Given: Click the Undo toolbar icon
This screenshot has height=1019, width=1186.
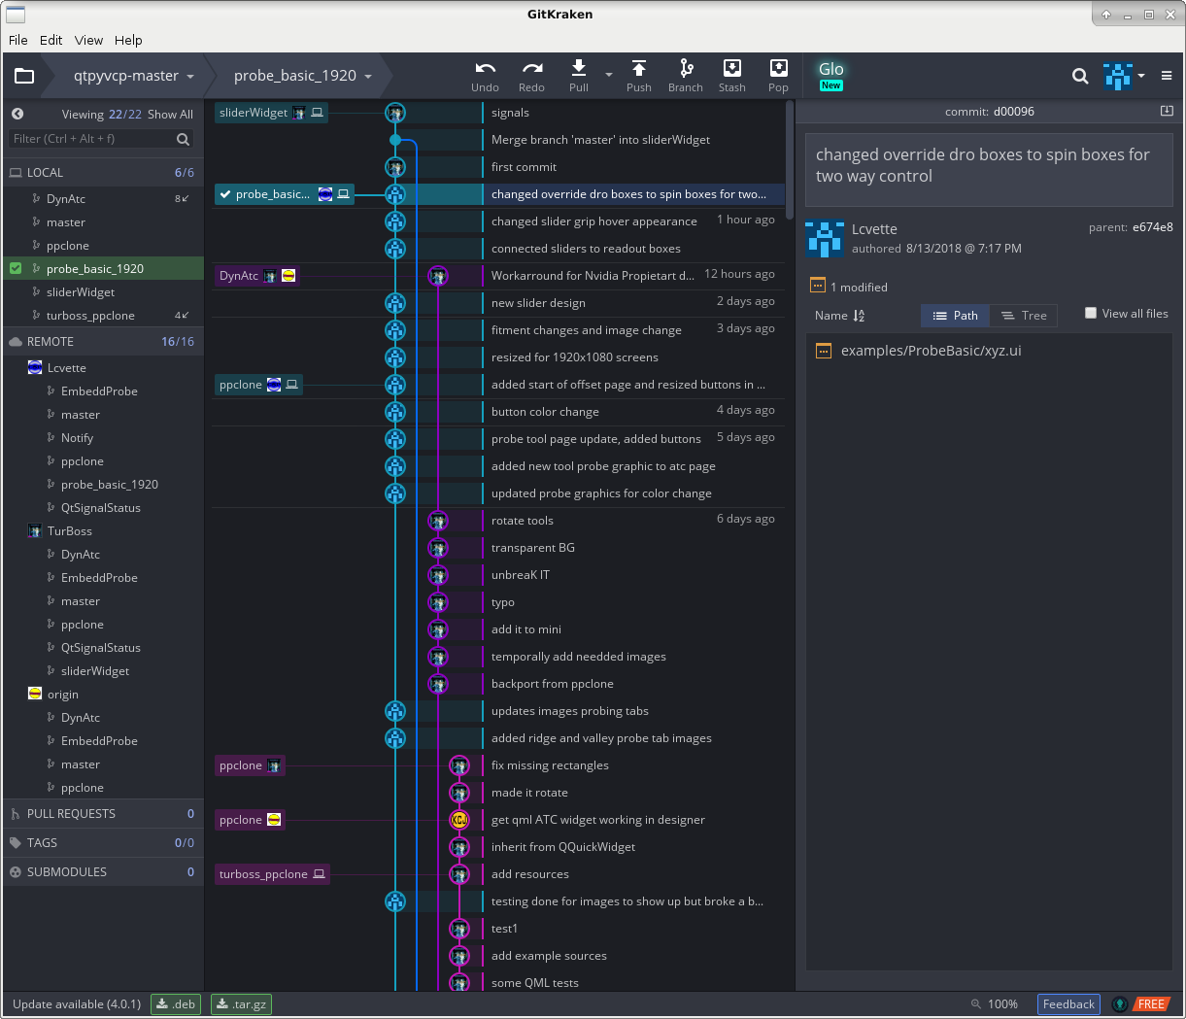Looking at the screenshot, I should point(485,68).
